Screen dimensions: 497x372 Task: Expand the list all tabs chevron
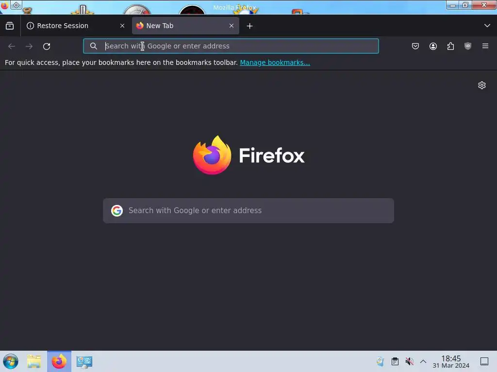tap(487, 26)
